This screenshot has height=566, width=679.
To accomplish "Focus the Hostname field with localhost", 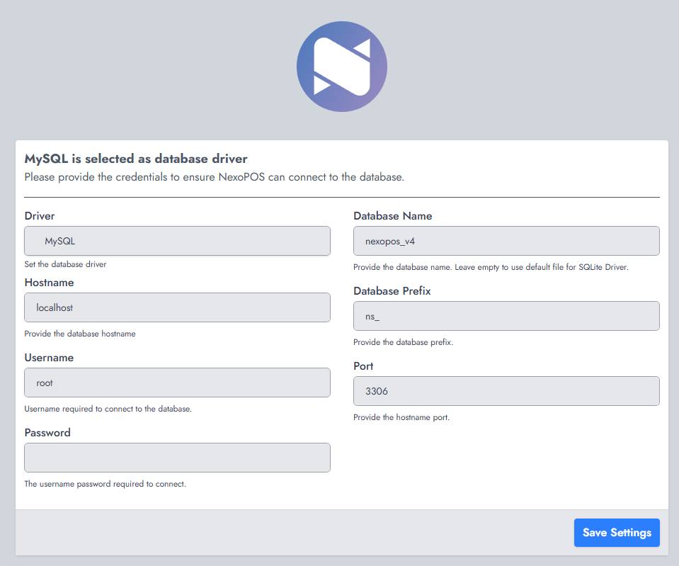I will tap(177, 307).
